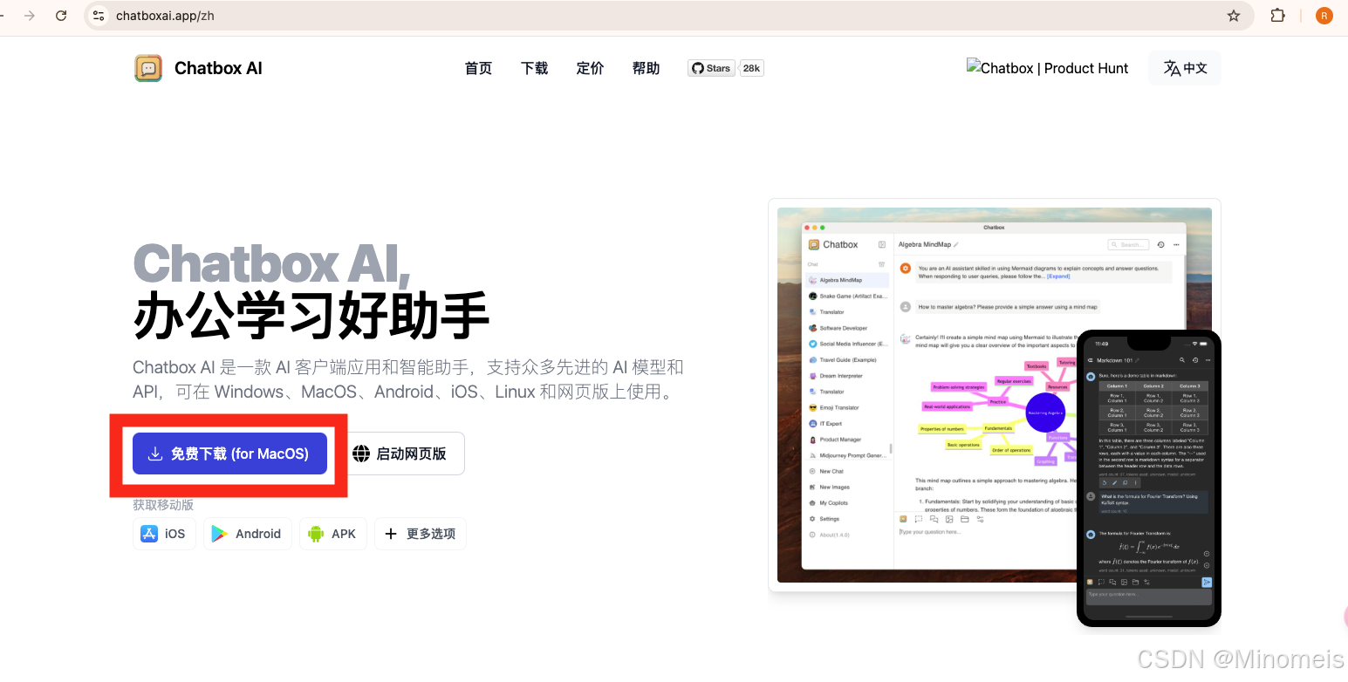Image resolution: width=1348 pixels, height=682 pixels.
Task: Click the chatboxai.app/zh address bar
Action: [x=668, y=16]
